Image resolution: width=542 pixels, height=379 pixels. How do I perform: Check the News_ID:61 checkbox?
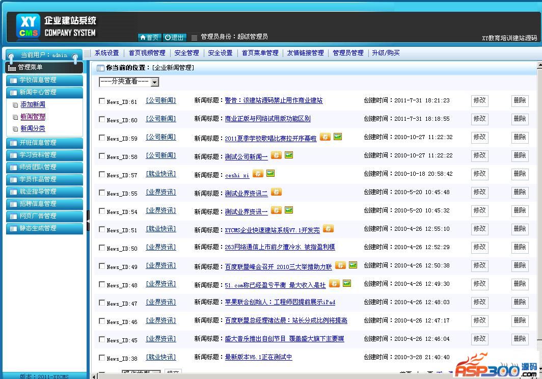(x=102, y=101)
